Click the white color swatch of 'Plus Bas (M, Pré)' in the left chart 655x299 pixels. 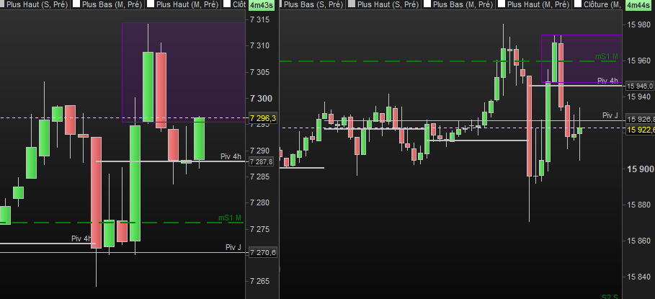[76, 4]
